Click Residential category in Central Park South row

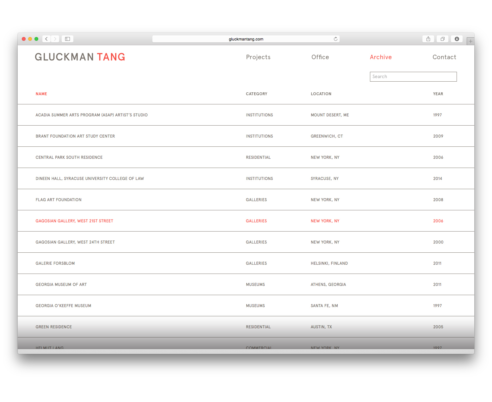pos(258,158)
